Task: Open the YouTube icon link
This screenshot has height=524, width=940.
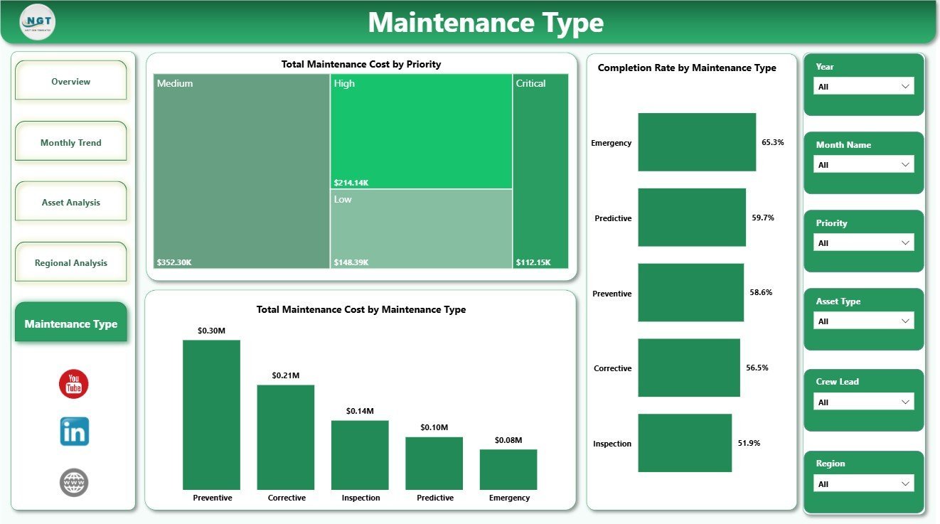Action: [x=74, y=384]
